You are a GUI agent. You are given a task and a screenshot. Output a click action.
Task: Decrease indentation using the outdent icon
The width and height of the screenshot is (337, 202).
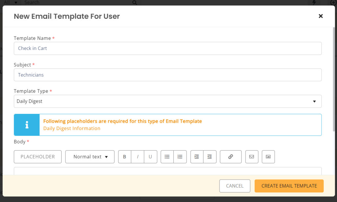(x=210, y=157)
